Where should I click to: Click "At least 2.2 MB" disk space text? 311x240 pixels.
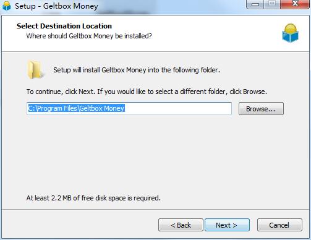(93, 198)
